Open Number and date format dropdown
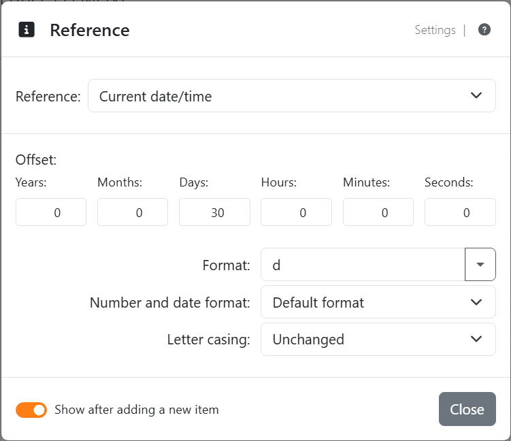Viewport: 511px width, 441px height. pos(378,302)
